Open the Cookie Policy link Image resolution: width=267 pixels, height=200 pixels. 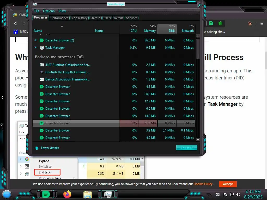(203, 184)
